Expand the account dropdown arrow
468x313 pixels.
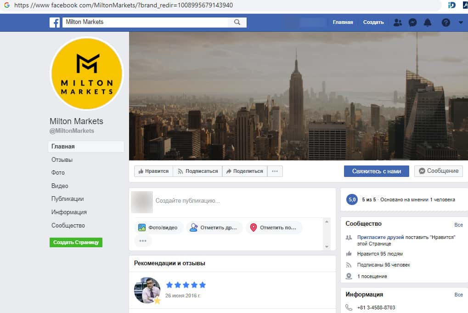[461, 23]
